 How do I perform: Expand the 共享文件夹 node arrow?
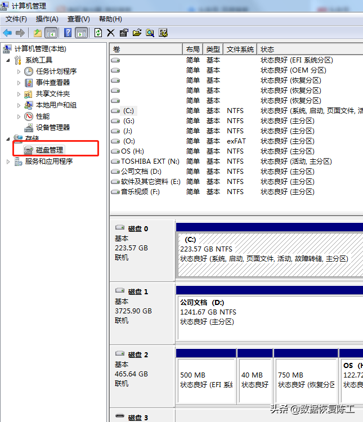click(x=19, y=94)
